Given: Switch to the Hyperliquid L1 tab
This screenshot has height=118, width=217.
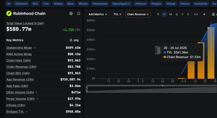Looking at the screenshot, I should point(121,4).
